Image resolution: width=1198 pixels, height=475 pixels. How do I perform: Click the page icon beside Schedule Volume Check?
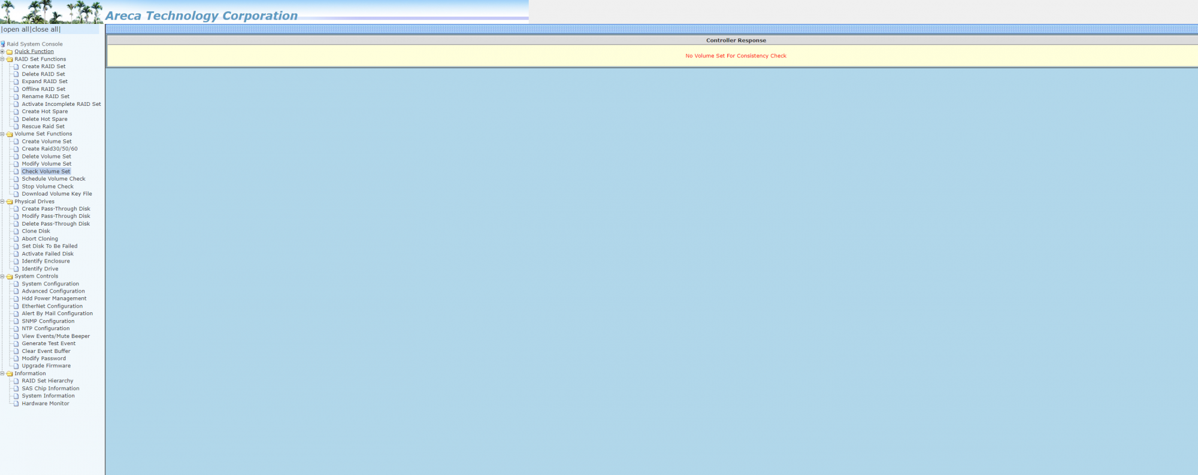point(17,179)
